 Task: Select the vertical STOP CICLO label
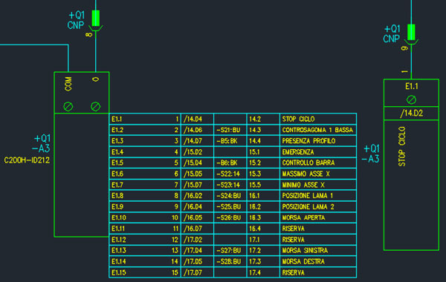point(401,146)
